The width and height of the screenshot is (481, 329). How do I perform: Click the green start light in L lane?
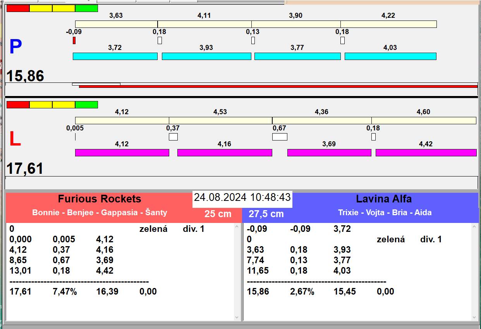tap(86, 105)
